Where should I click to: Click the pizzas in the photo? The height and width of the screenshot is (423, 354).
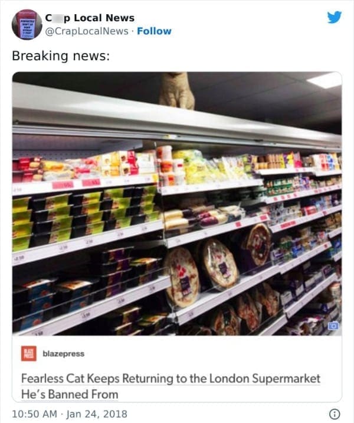(x=218, y=267)
